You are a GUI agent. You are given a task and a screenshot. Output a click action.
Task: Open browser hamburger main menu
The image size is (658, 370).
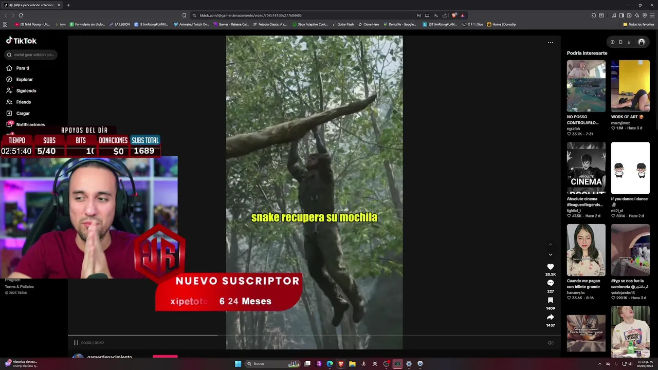pyautogui.click(x=652, y=15)
